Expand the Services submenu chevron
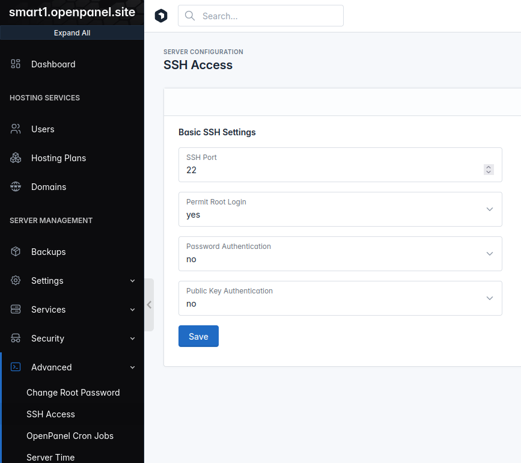 pos(133,310)
